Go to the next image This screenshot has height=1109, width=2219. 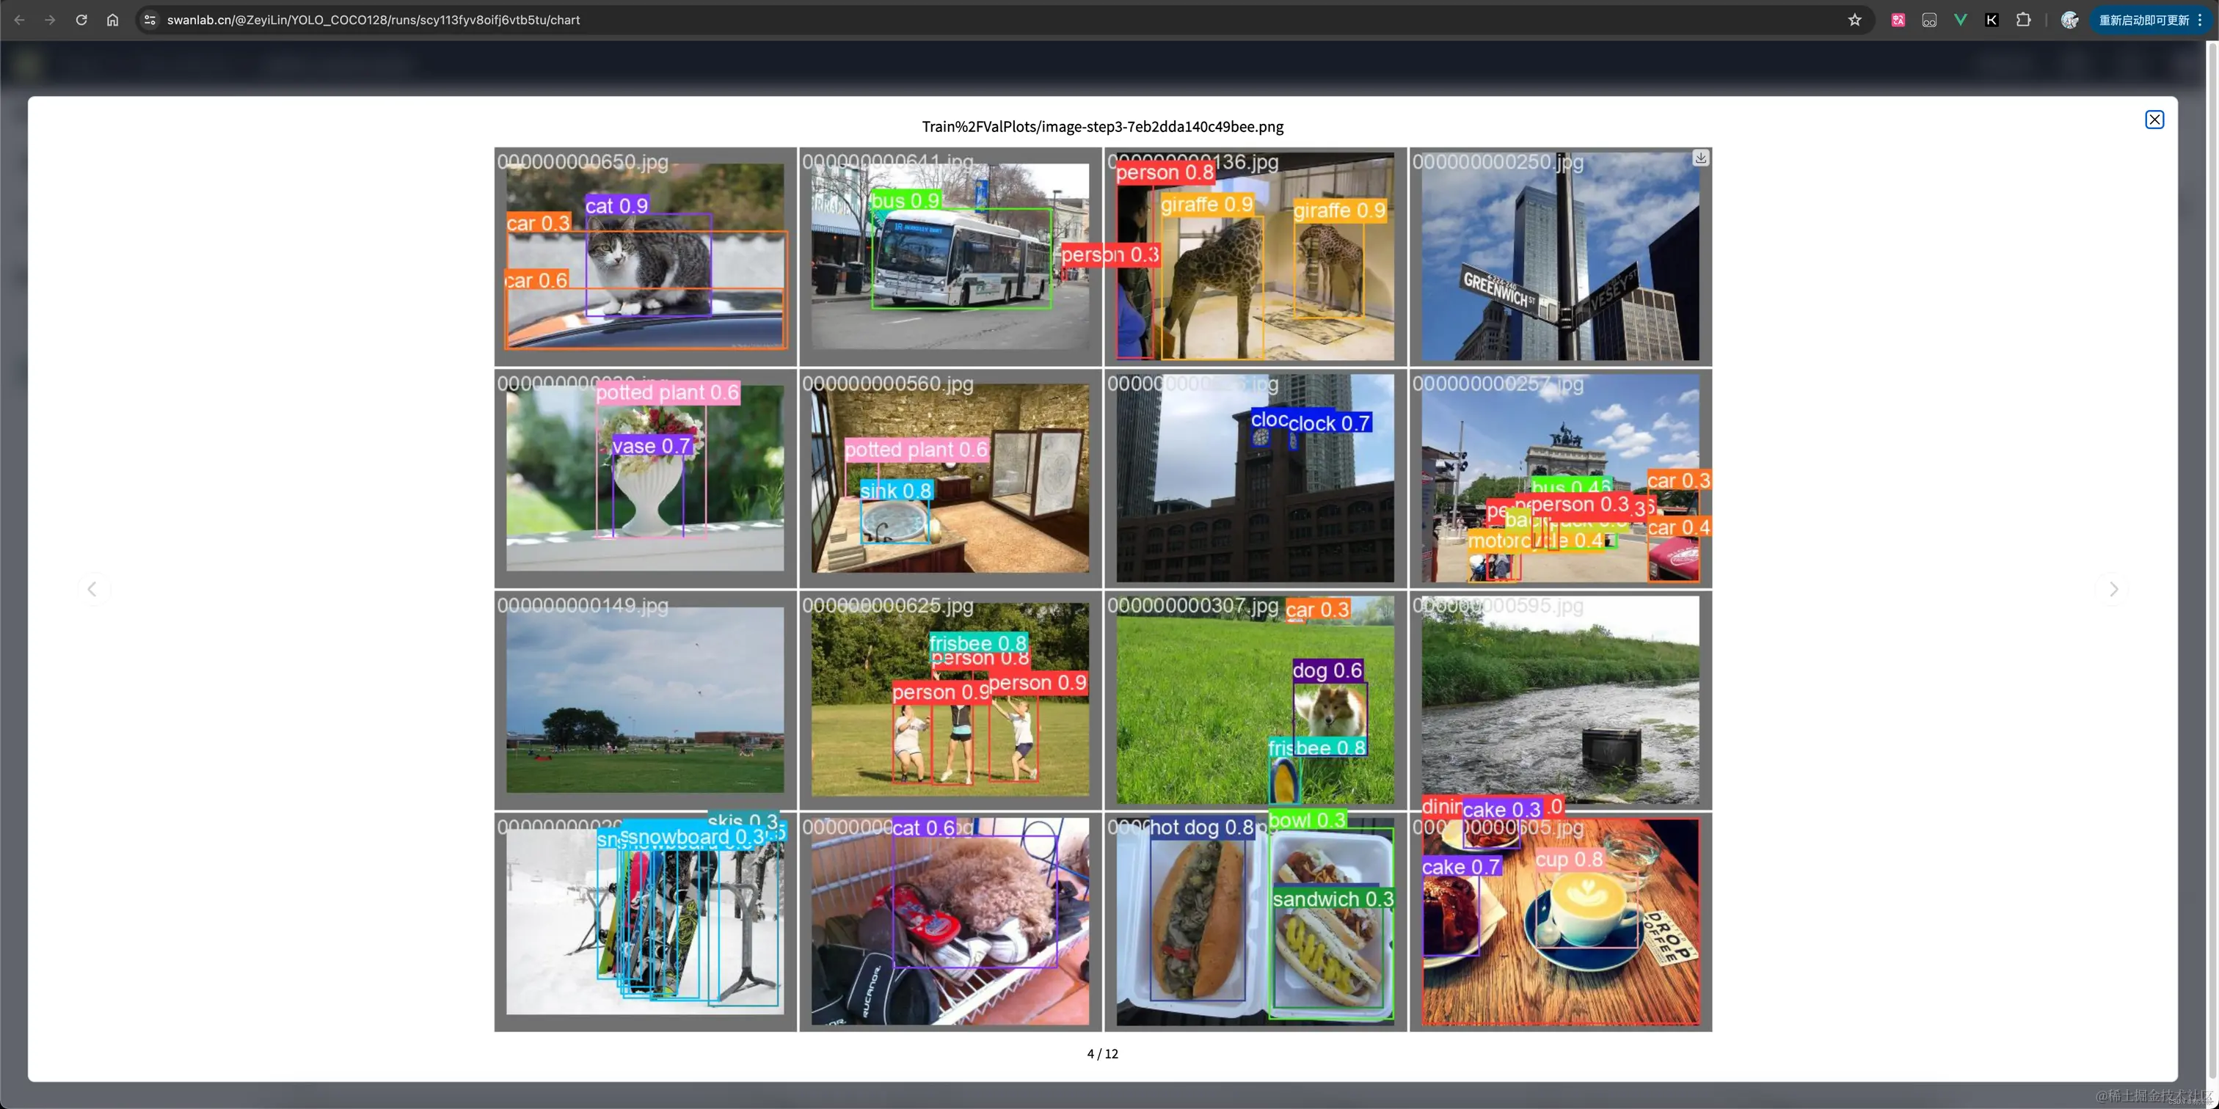(x=2112, y=589)
